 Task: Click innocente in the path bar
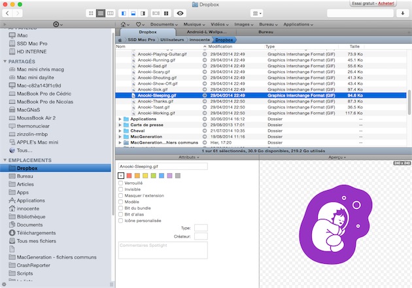199,40
